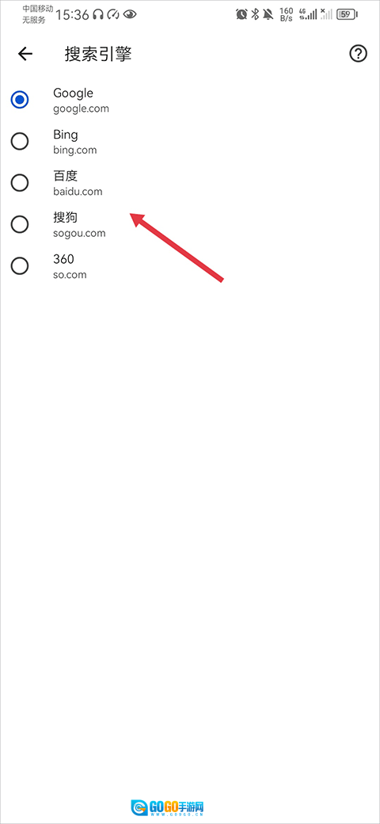Viewport: 380px width, 824px height.
Task: Go back using the arrow icon
Action: coord(25,54)
